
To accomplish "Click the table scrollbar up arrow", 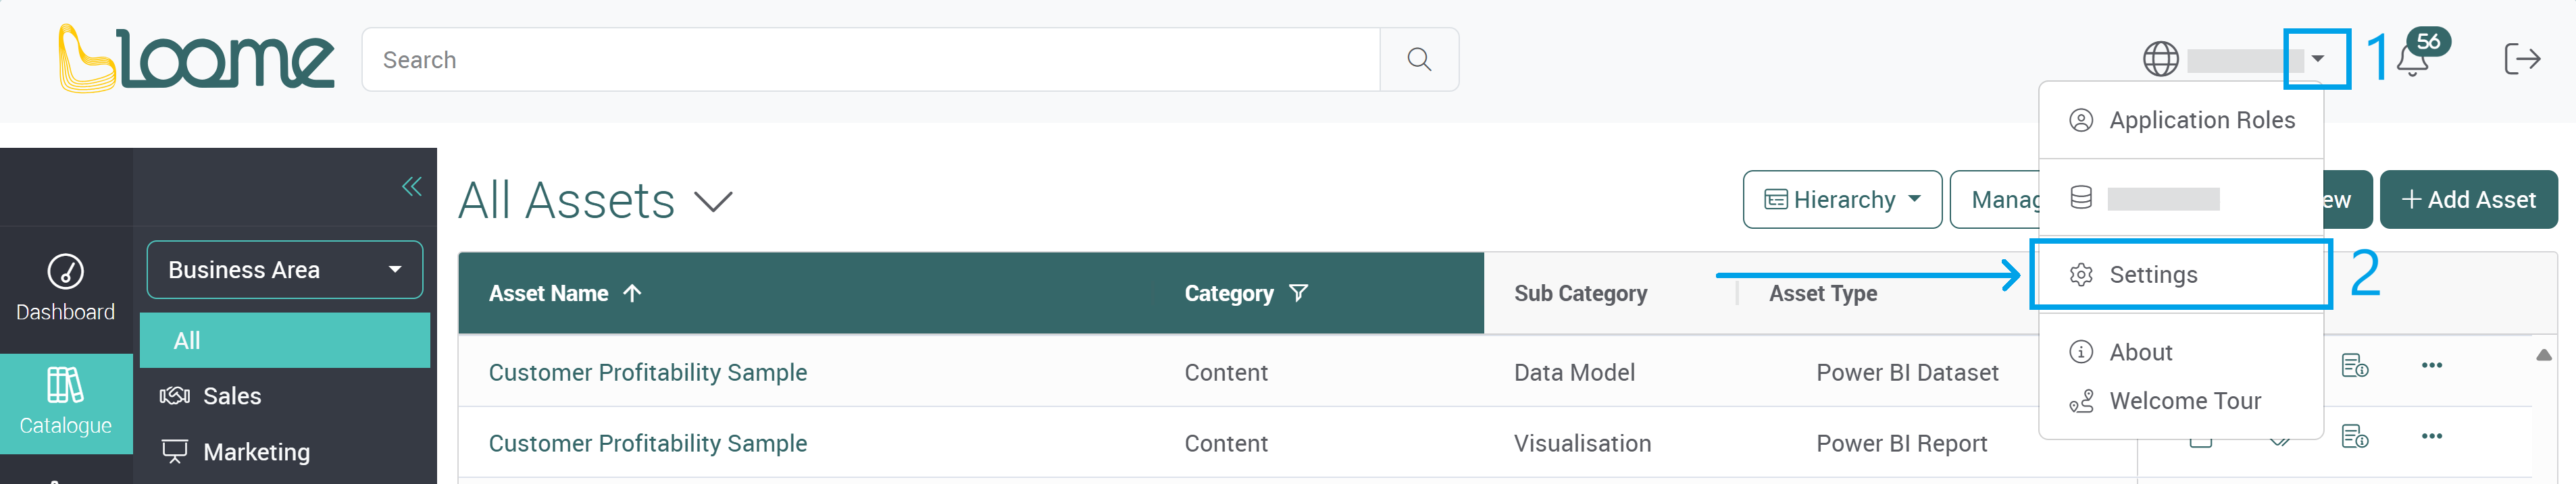I will point(2543,355).
